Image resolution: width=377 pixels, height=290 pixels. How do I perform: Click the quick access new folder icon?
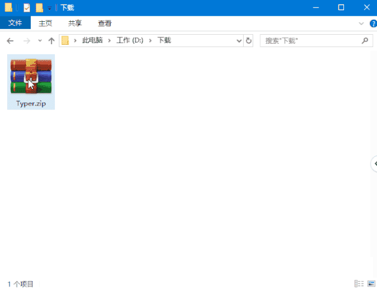(40, 8)
